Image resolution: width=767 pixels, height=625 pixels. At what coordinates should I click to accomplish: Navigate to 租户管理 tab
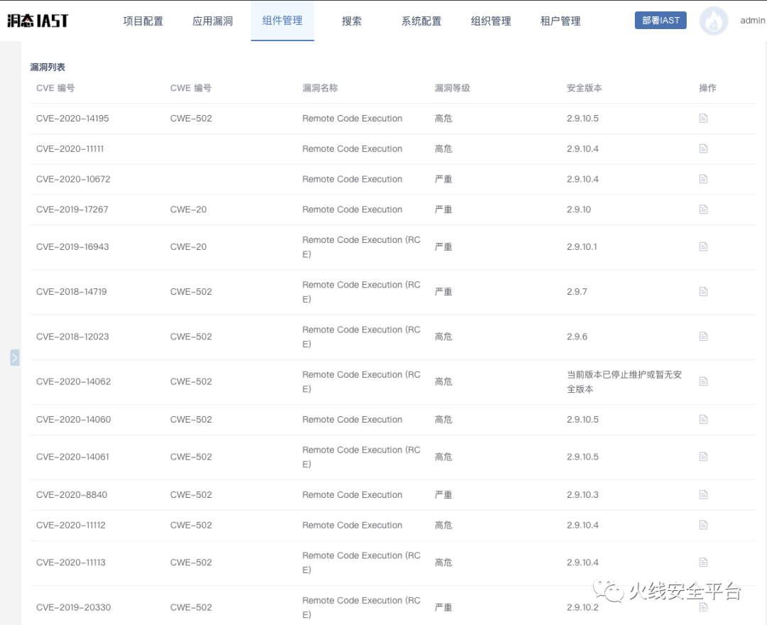click(x=560, y=21)
